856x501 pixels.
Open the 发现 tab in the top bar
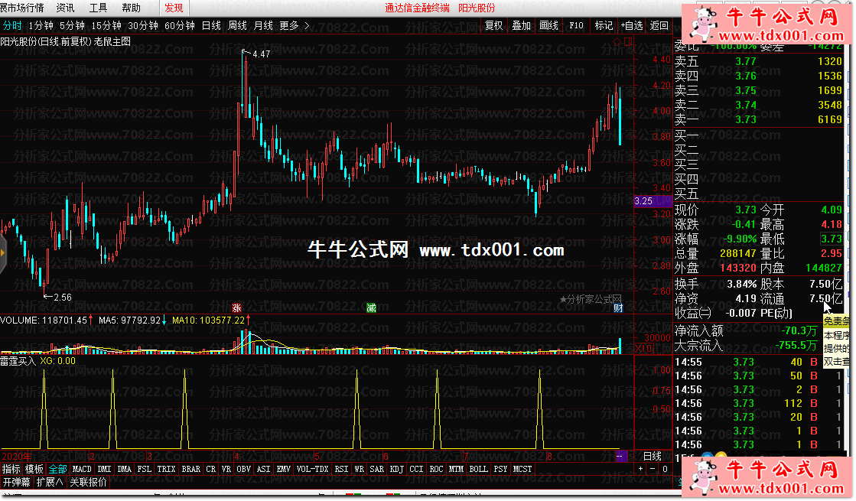[174, 8]
